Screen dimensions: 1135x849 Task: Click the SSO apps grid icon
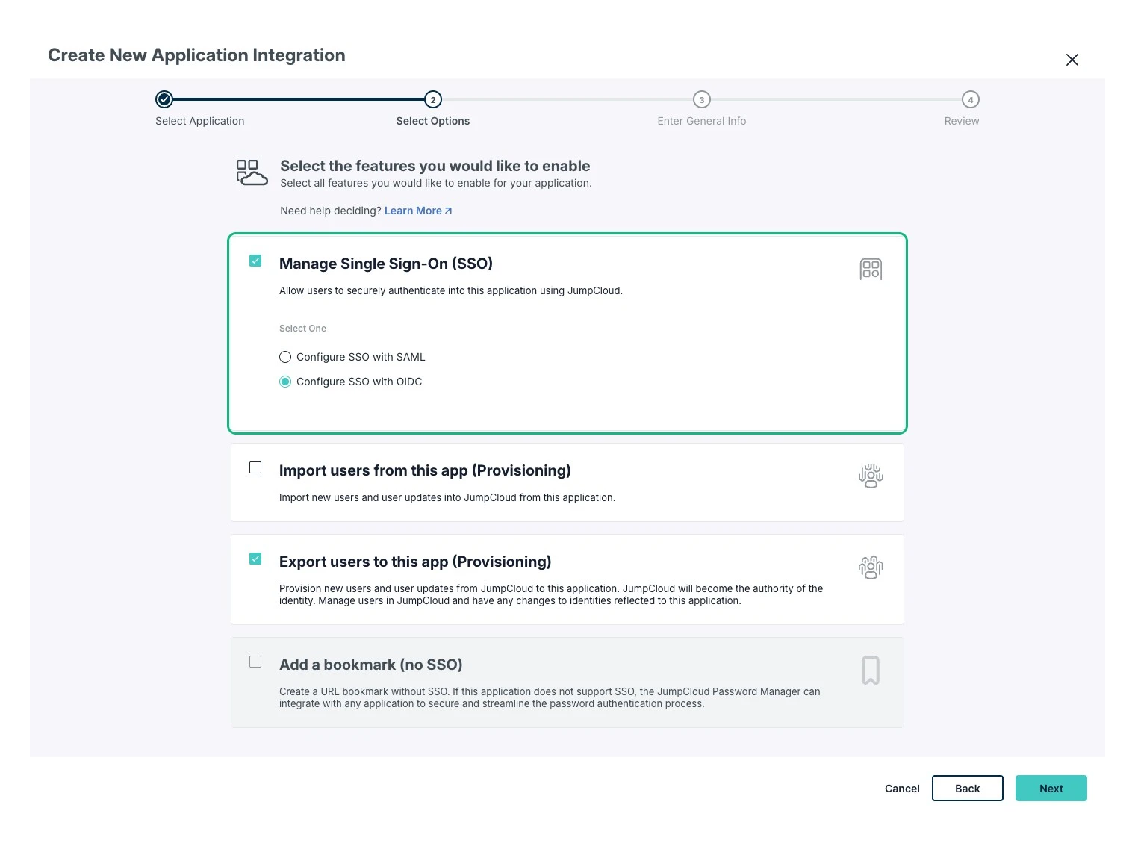pyautogui.click(x=871, y=269)
